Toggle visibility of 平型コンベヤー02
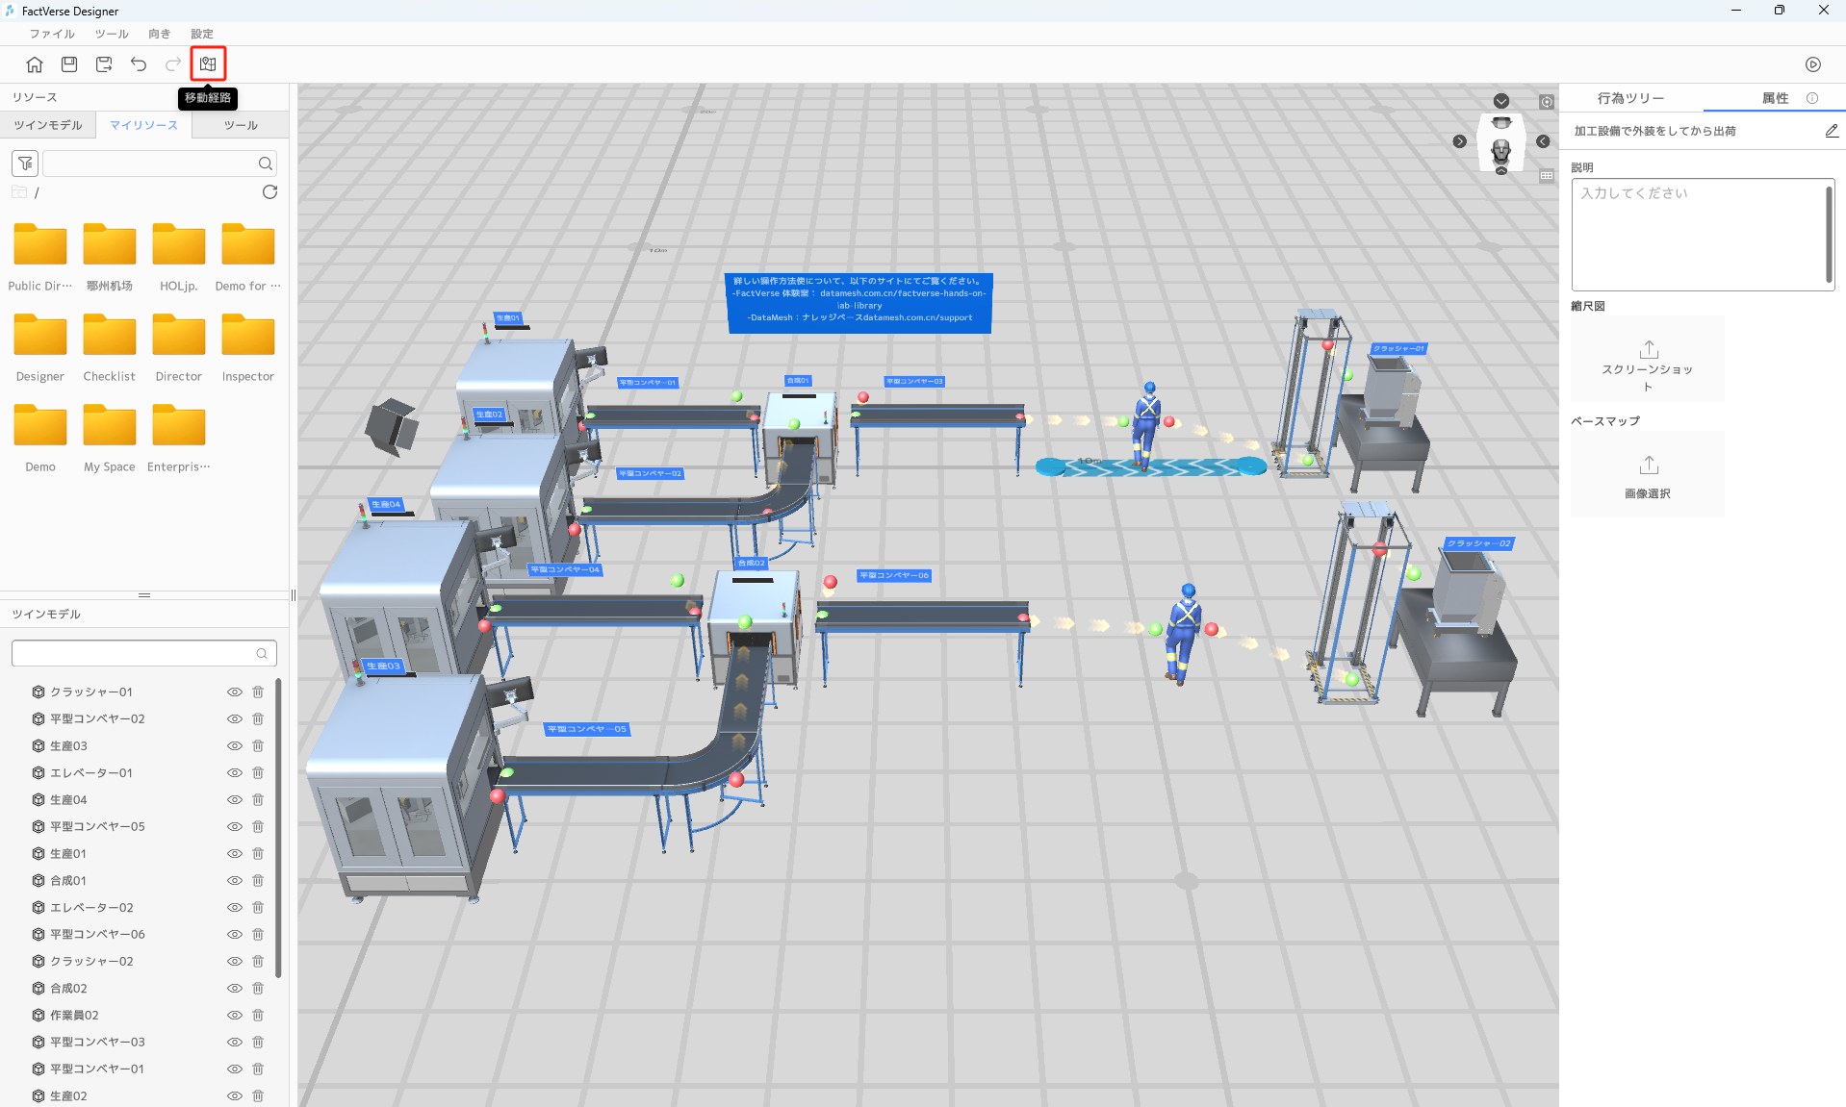This screenshot has width=1846, height=1107. (234, 718)
